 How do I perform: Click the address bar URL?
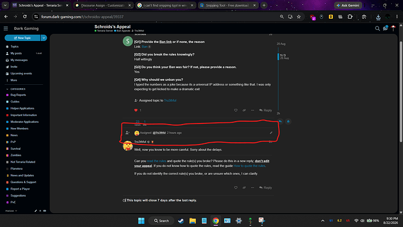82,17
